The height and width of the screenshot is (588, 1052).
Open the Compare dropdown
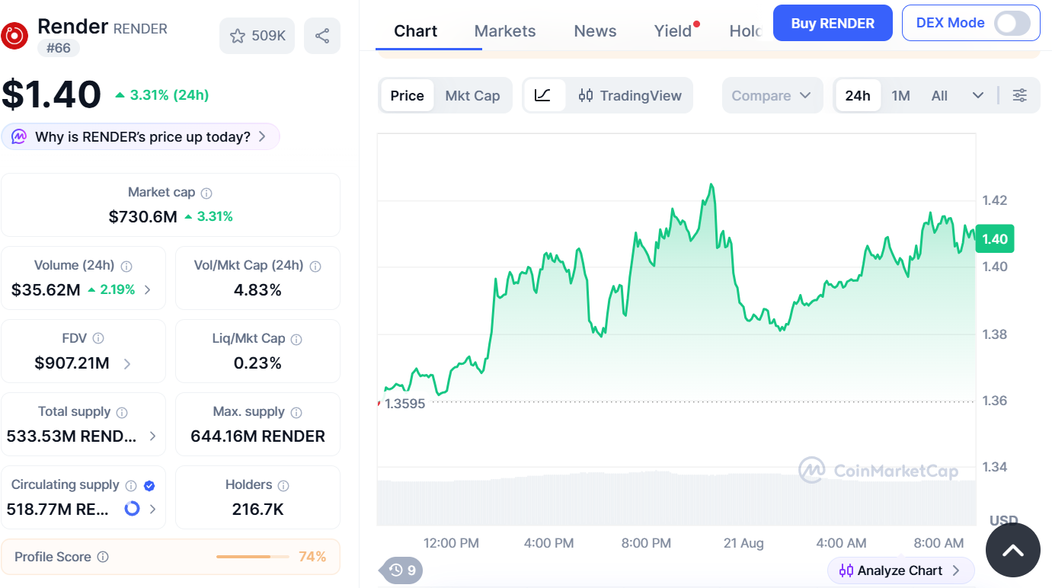tap(772, 95)
